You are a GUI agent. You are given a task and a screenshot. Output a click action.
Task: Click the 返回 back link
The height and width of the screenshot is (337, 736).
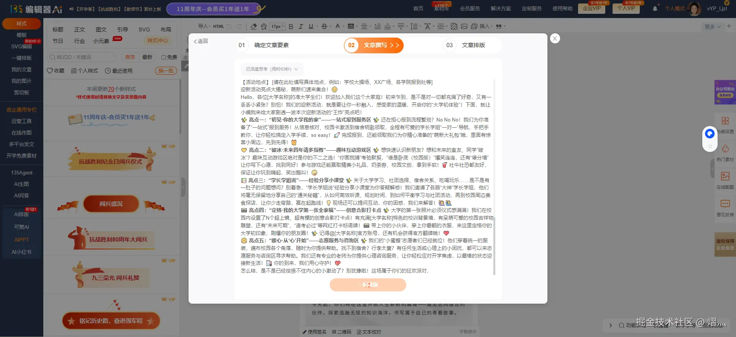click(200, 41)
